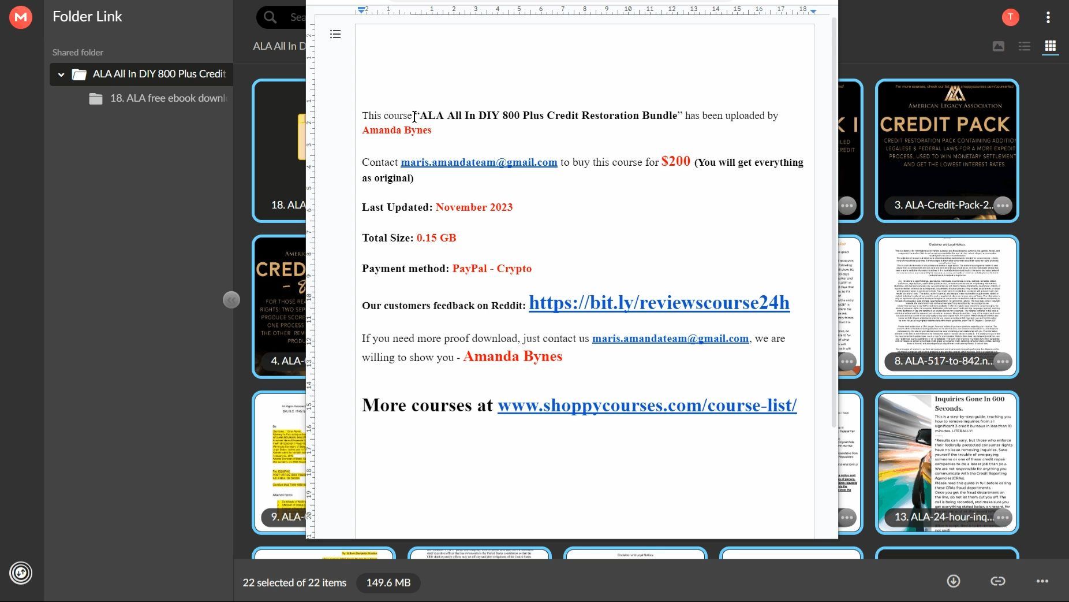Click the 'Shared folder' label
Viewport: 1069px width, 602px height.
[x=78, y=52]
